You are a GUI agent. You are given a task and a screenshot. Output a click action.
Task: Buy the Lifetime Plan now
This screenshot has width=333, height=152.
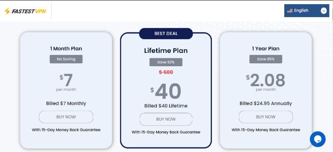(166, 119)
